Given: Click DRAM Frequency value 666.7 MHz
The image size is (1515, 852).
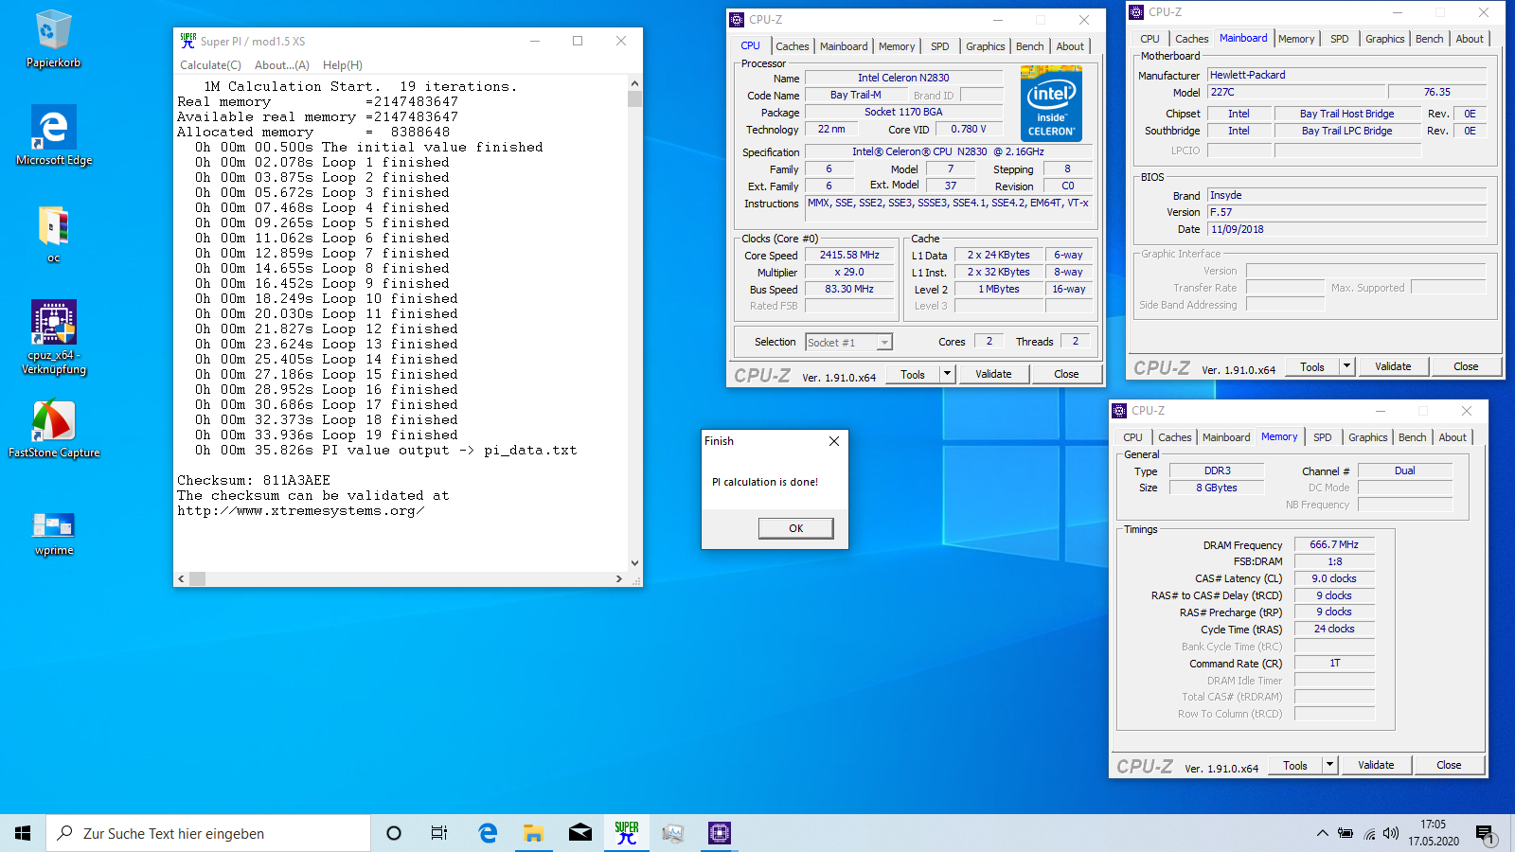Looking at the screenshot, I should pos(1334,544).
